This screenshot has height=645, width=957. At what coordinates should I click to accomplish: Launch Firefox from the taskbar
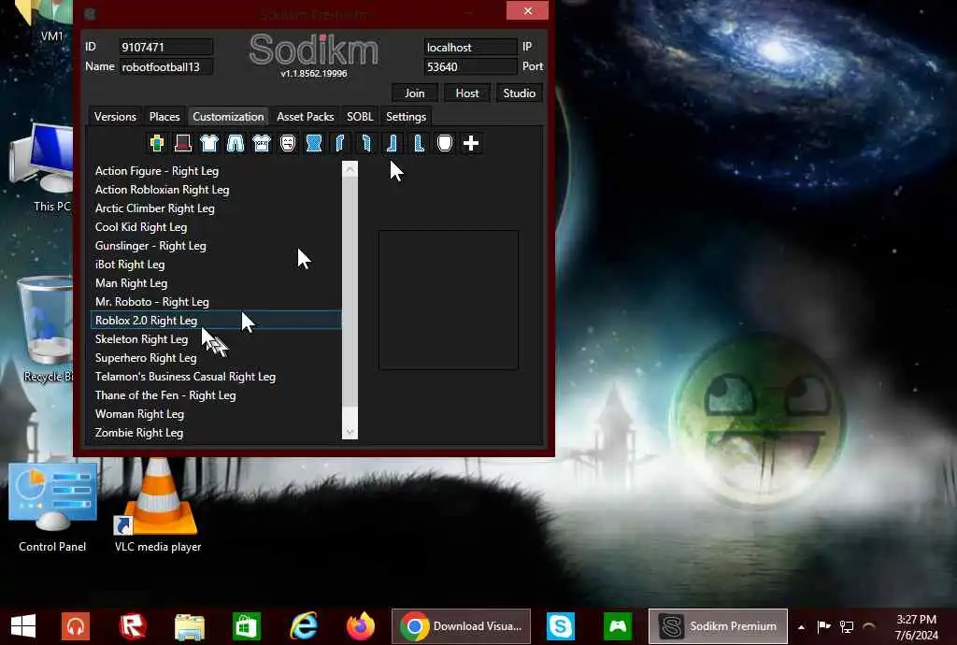point(361,626)
